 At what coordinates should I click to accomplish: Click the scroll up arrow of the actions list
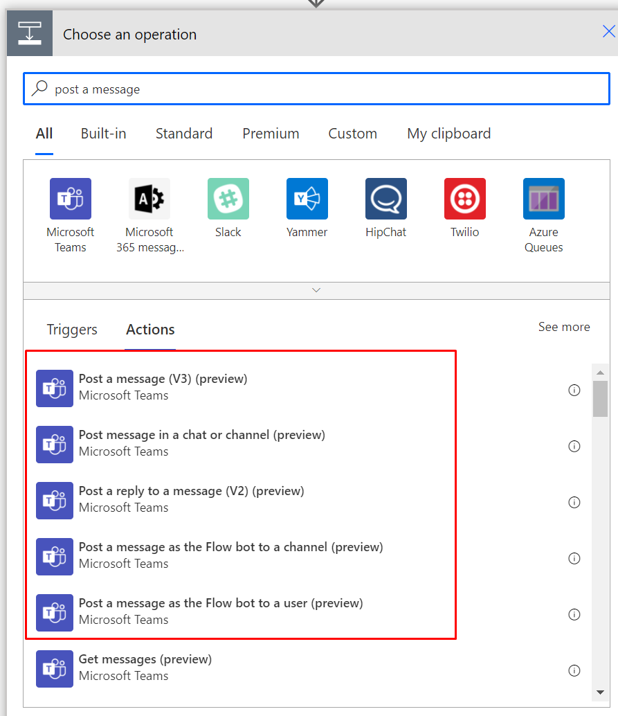point(600,373)
